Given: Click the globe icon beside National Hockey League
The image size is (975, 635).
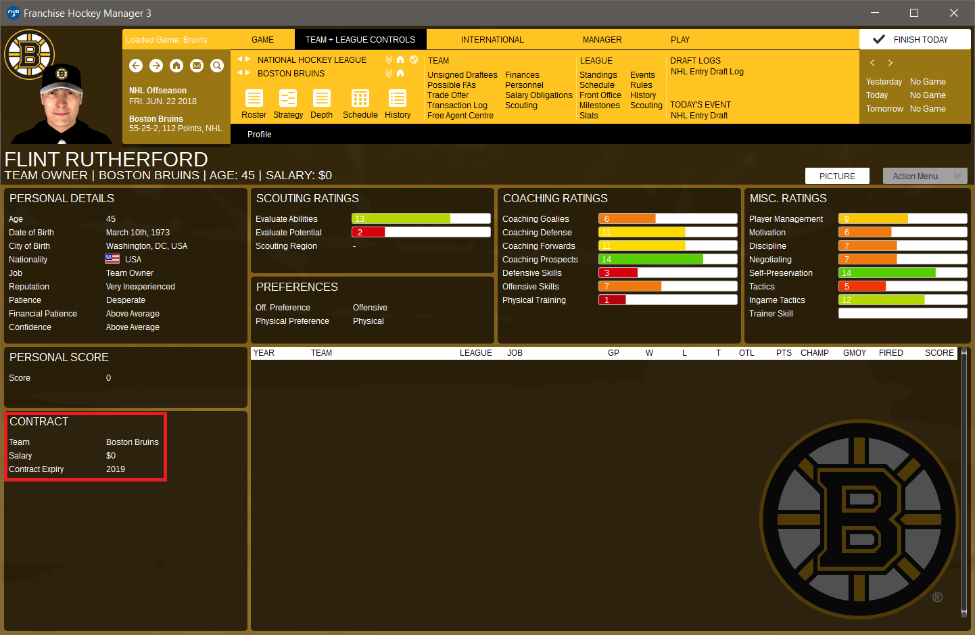Looking at the screenshot, I should coord(414,60).
